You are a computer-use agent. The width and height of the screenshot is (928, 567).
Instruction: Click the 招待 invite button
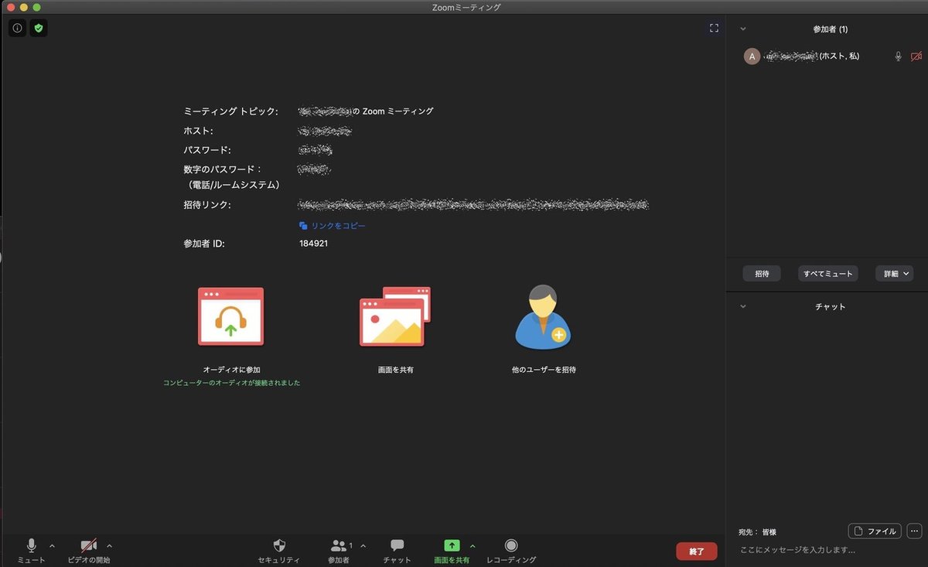click(761, 273)
